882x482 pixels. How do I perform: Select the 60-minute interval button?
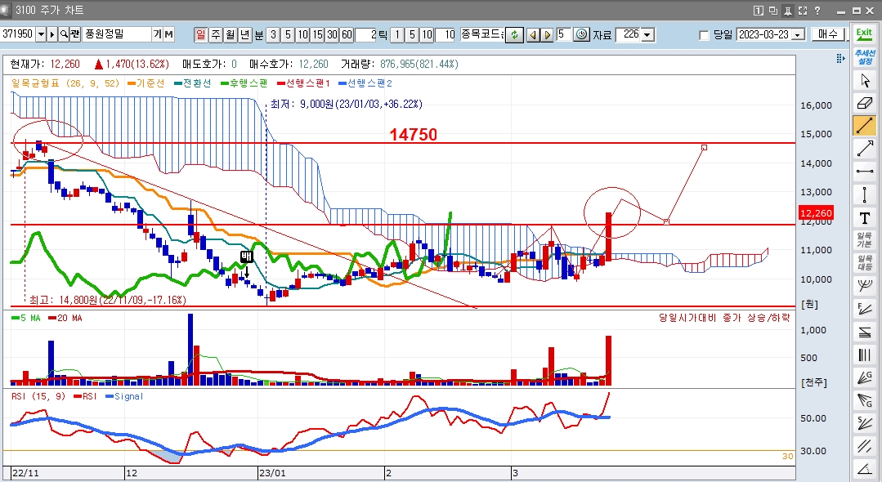point(347,34)
